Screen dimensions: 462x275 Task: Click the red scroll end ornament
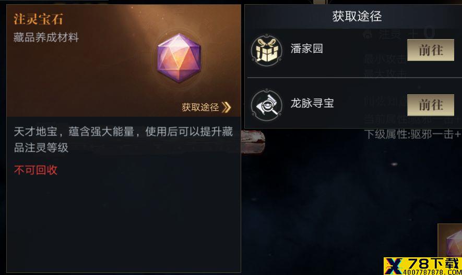click(x=253, y=142)
